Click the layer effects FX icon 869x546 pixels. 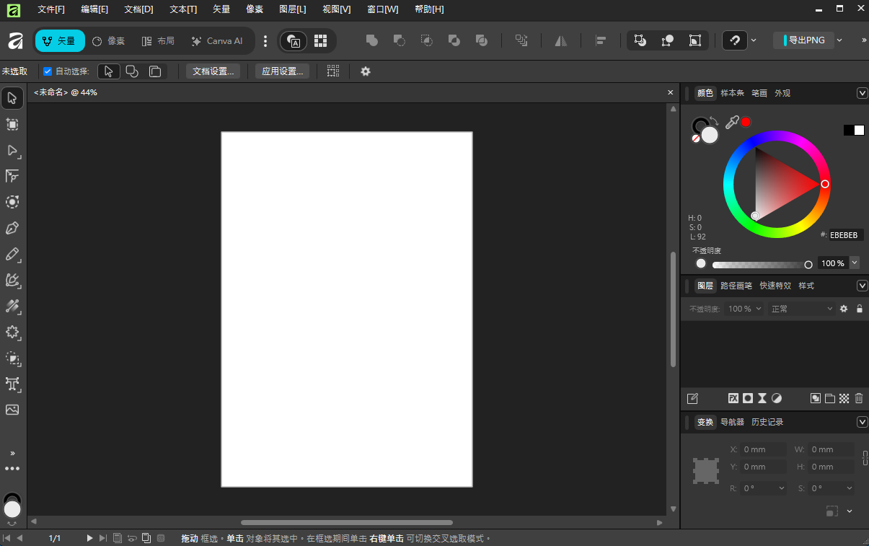(x=733, y=398)
